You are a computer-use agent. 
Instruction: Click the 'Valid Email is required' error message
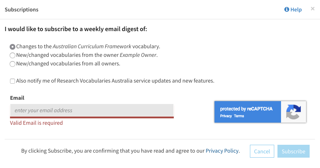point(36,123)
